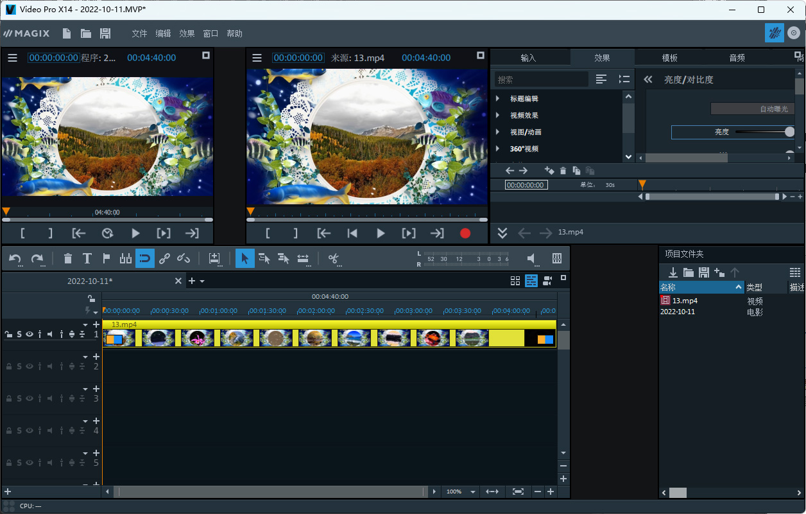Create a new project with the page icon
Screen dimensions: 806x514
point(67,33)
